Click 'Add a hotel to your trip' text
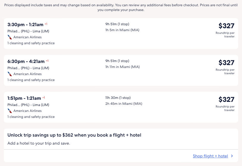The height and width of the screenshot is (166, 242). coord(39,143)
